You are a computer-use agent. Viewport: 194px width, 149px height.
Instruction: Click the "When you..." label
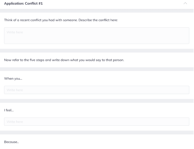[x=13, y=79]
